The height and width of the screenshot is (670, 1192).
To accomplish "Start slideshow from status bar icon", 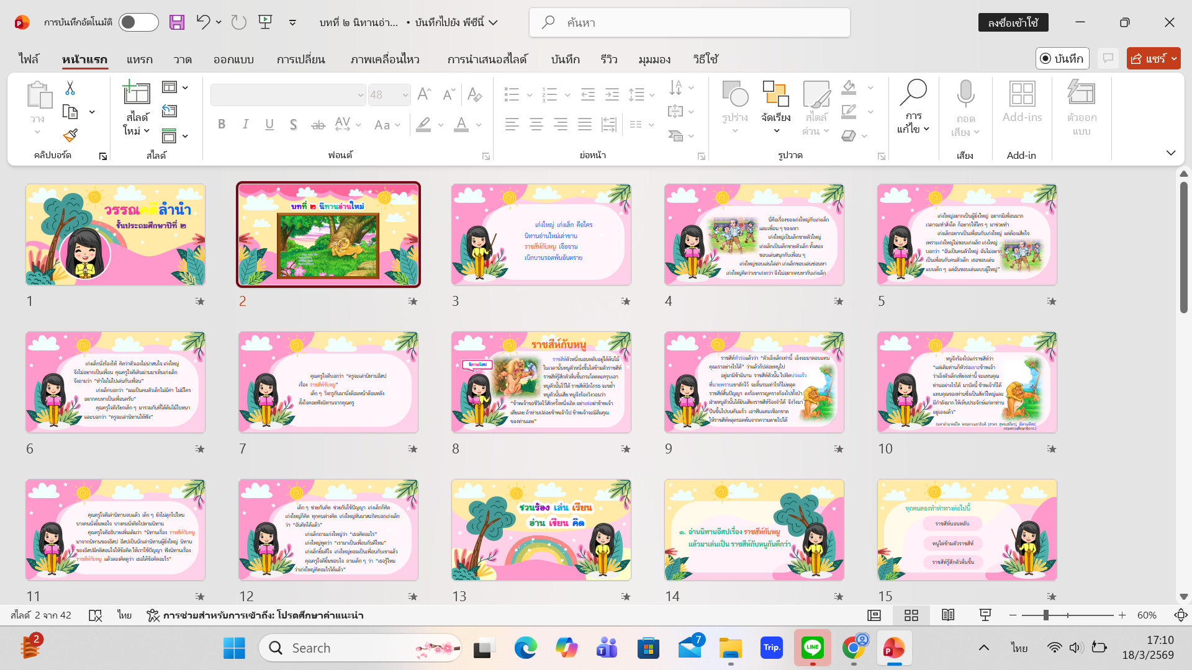I will click(985, 615).
